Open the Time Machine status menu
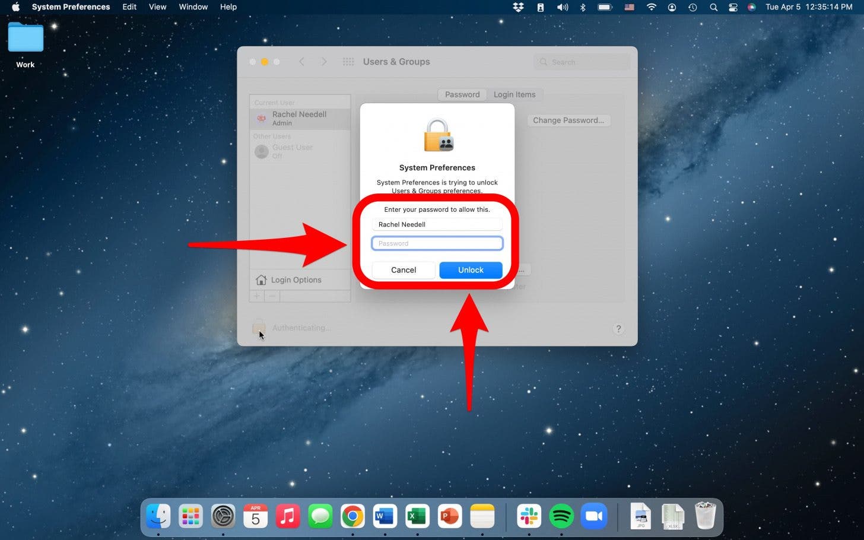864x540 pixels. [x=693, y=7]
